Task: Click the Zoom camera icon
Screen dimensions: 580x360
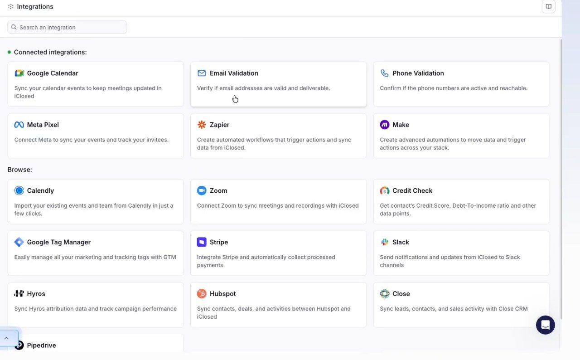Action: click(x=202, y=190)
